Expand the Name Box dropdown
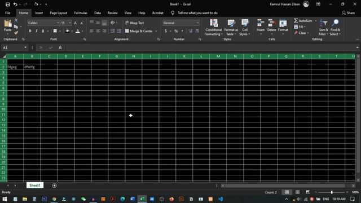Screen dimensions: 361x203 [x=25, y=47]
